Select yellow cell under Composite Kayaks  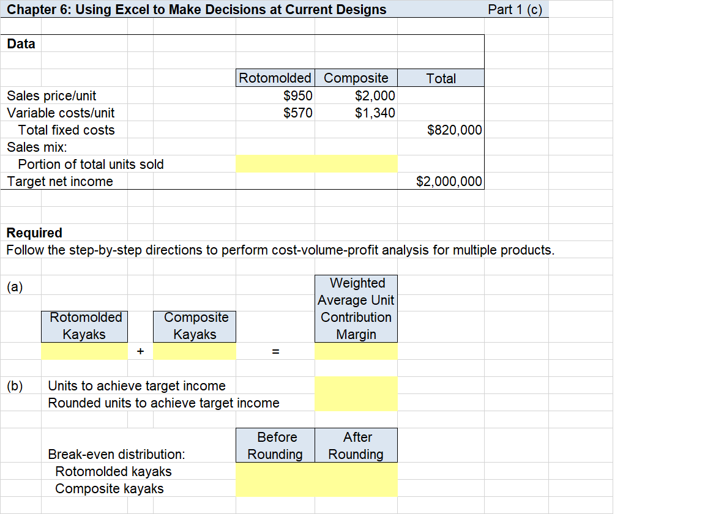pos(195,351)
